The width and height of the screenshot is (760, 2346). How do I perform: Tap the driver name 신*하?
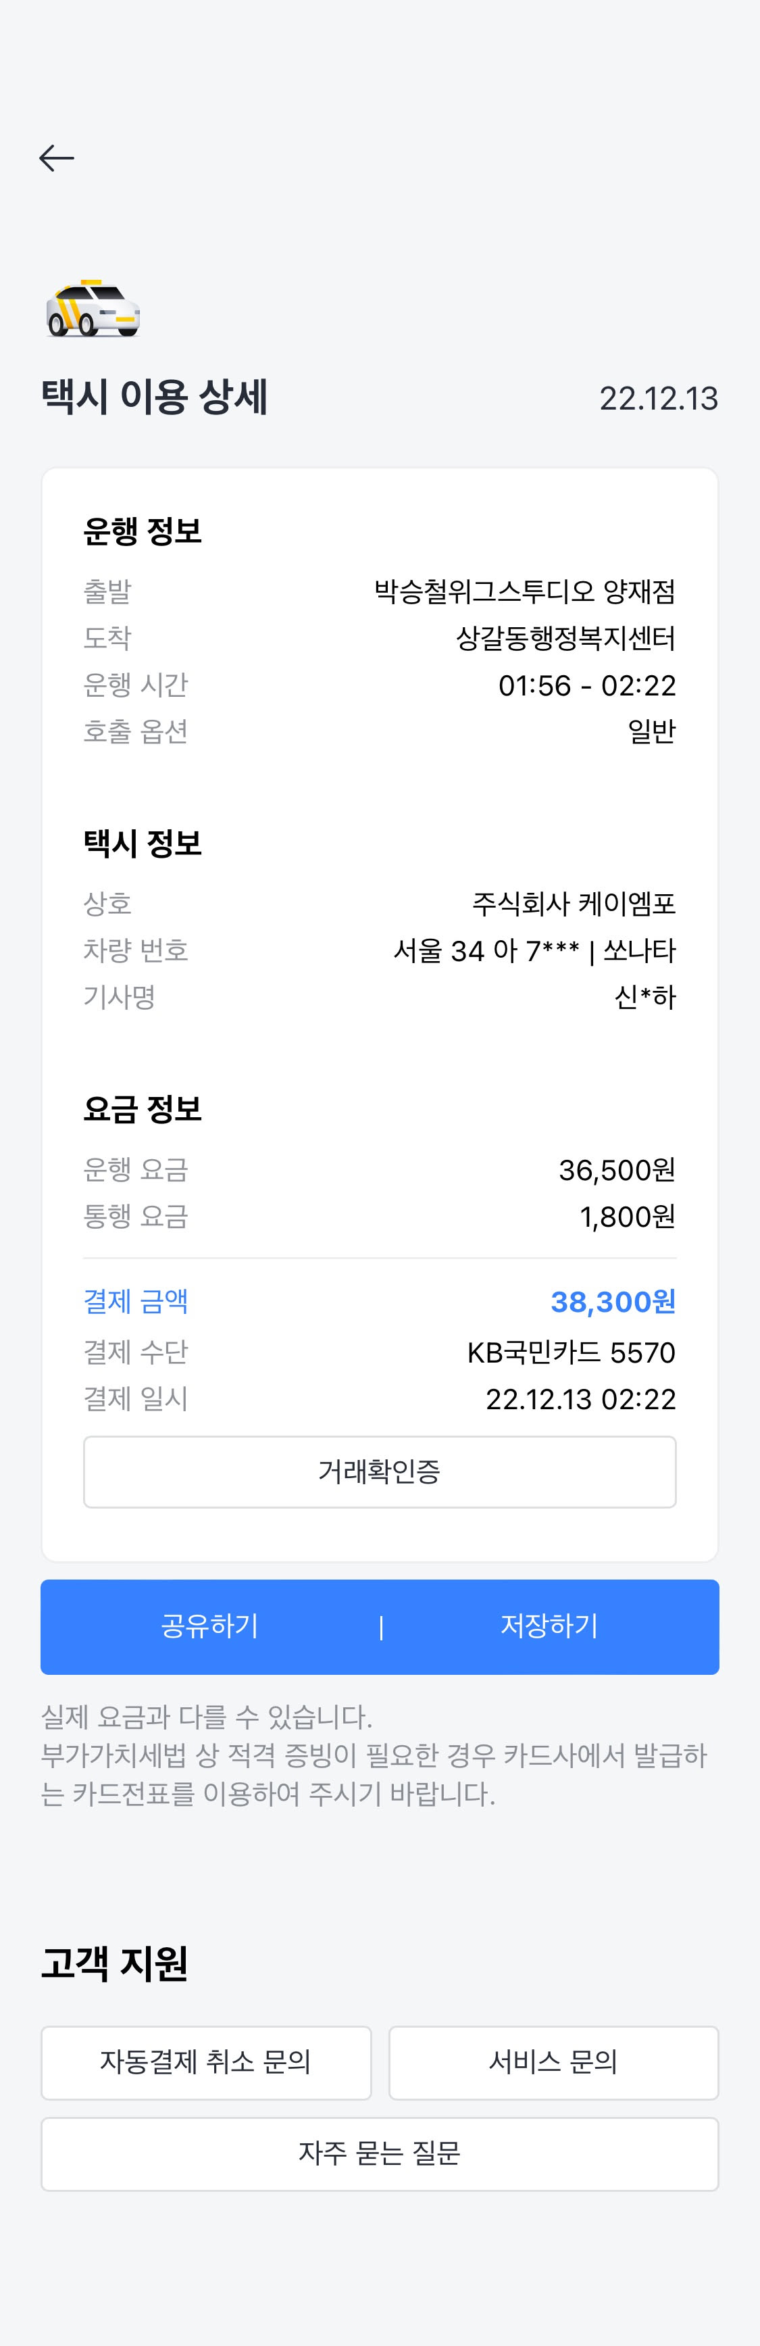point(644,997)
